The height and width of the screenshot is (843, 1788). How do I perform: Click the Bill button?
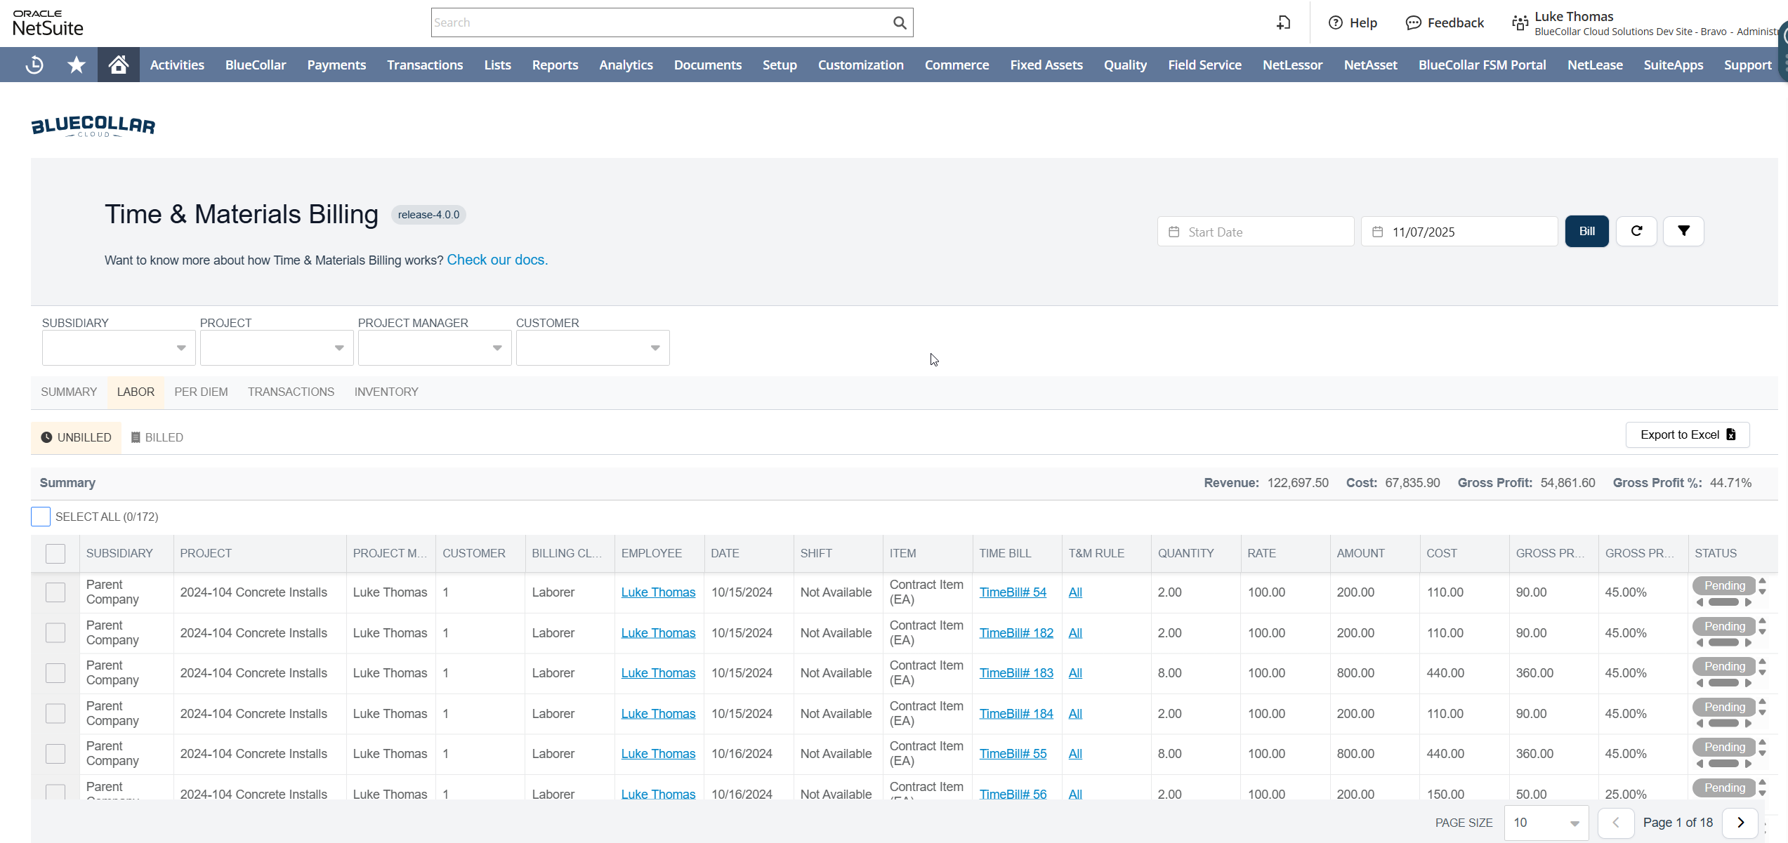1586,231
